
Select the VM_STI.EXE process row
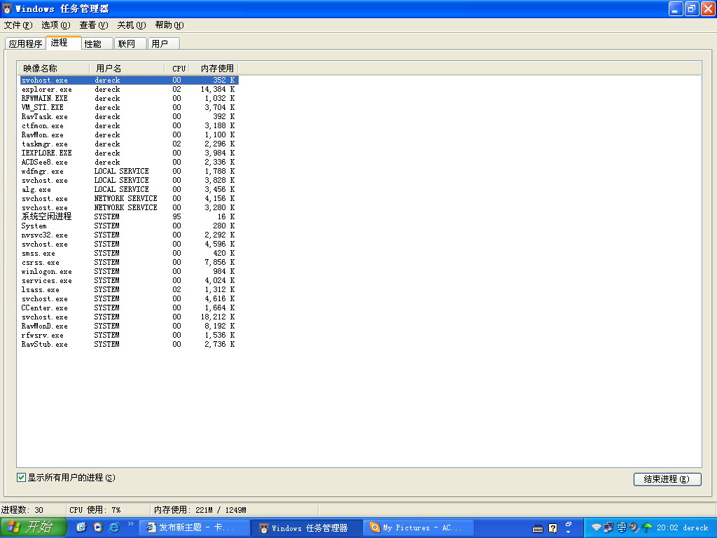coord(129,107)
